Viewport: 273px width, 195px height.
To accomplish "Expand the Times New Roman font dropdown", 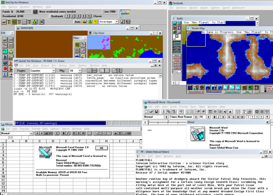I will (x=196, y=117).
